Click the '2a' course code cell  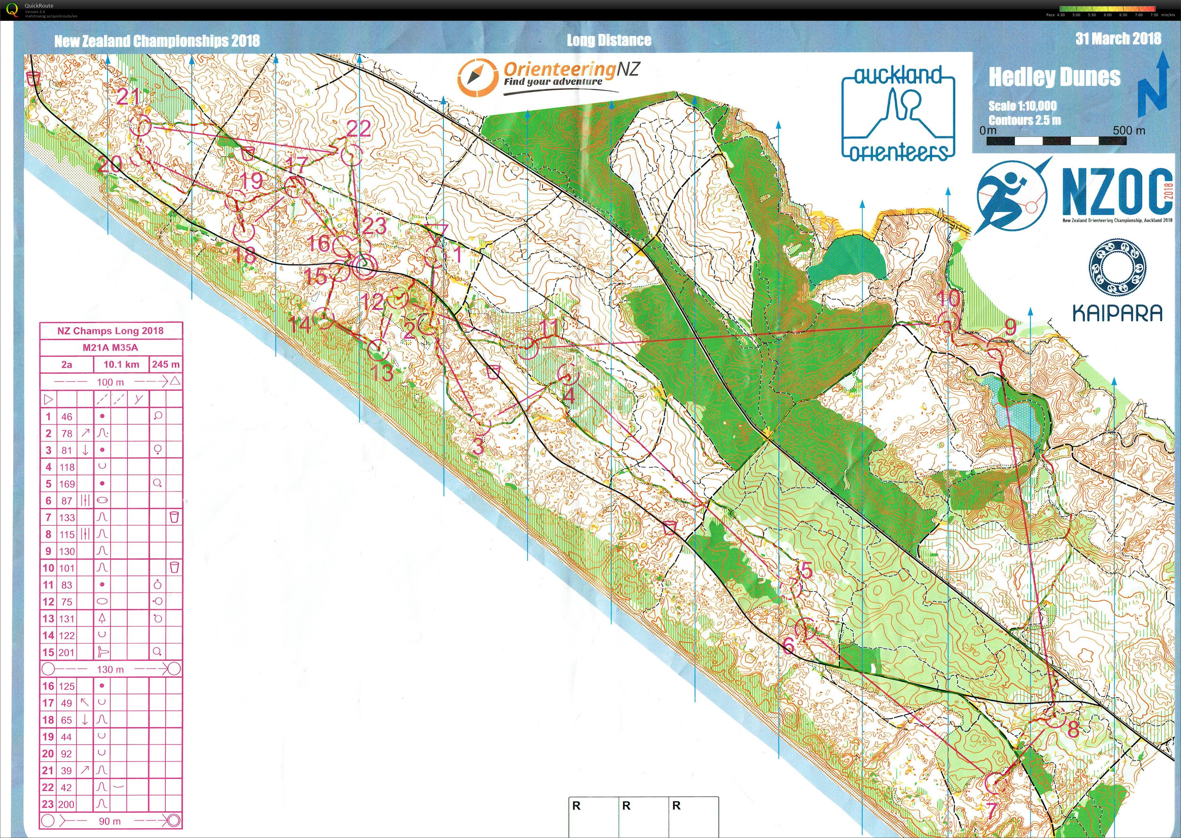tap(67, 364)
